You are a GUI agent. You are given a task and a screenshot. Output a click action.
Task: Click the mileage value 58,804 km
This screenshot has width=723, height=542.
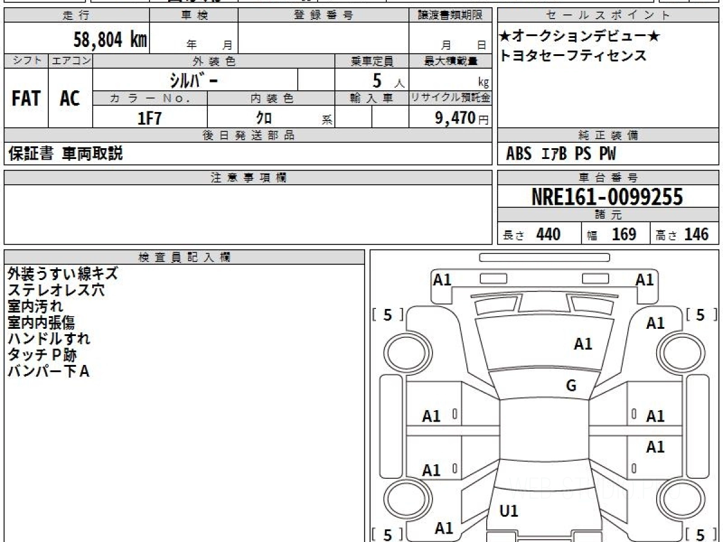coord(110,40)
